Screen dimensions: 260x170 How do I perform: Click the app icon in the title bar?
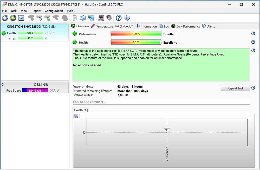click(x=4, y=4)
